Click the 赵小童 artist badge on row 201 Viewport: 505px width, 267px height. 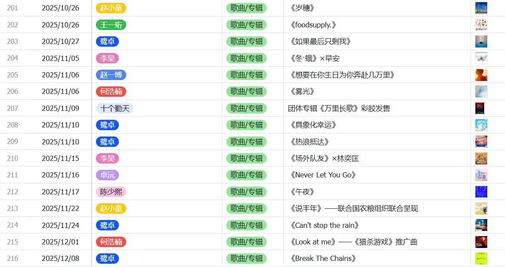111,8
